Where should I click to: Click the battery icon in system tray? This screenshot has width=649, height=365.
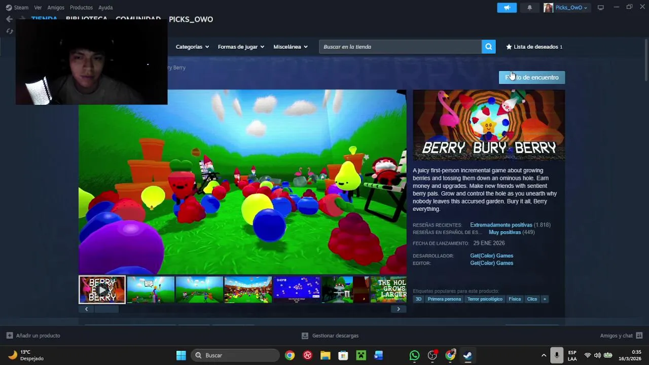tap(608, 355)
